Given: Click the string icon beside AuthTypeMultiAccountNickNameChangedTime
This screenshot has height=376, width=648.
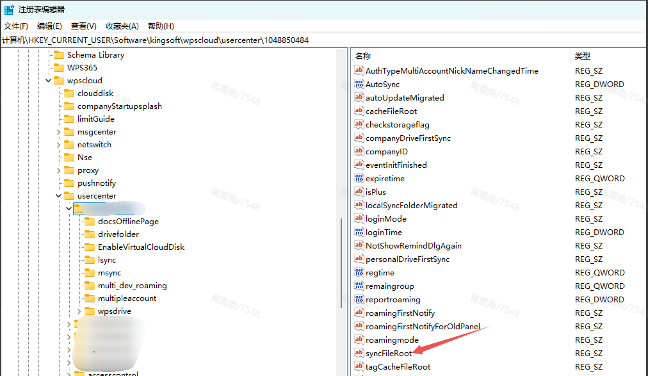Looking at the screenshot, I should [x=359, y=70].
